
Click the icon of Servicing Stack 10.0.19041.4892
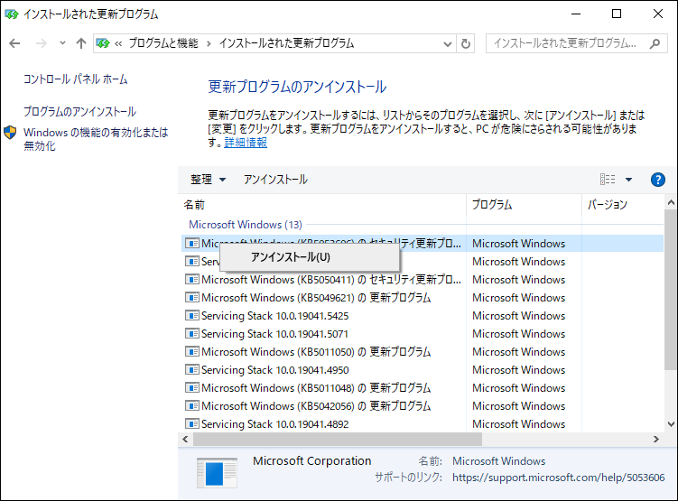pos(192,424)
